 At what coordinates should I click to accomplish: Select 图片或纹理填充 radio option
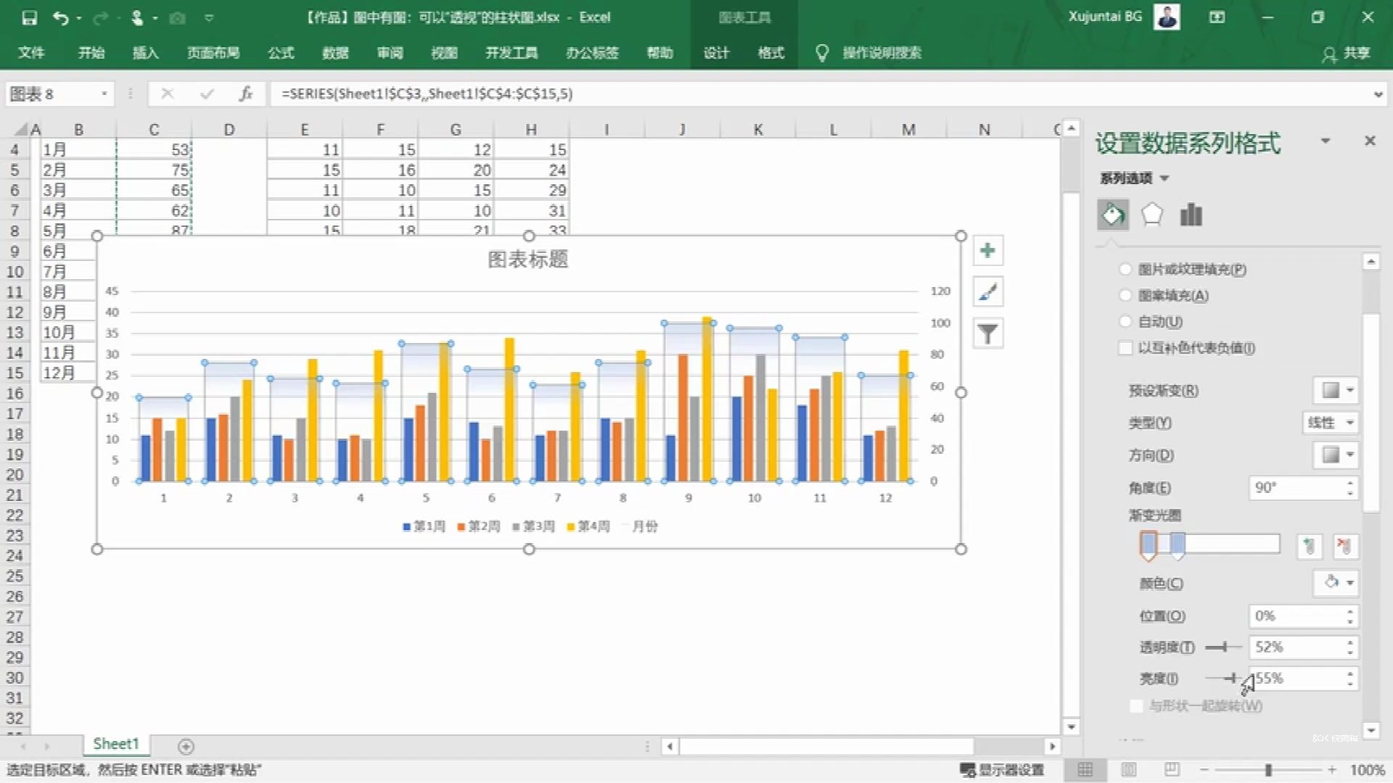(1125, 269)
